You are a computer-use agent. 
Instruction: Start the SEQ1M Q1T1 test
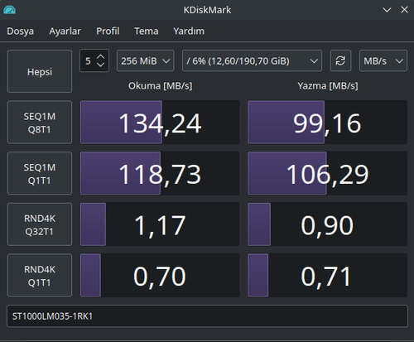(x=40, y=173)
